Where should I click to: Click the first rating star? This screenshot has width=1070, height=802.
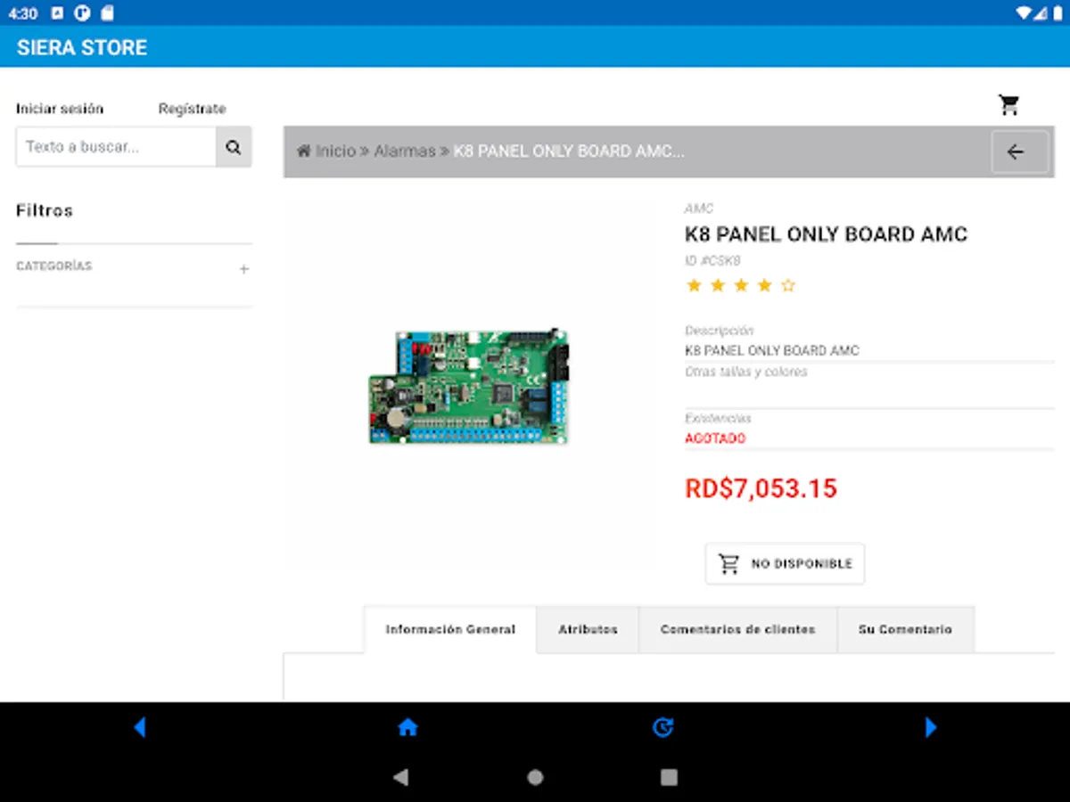694,285
